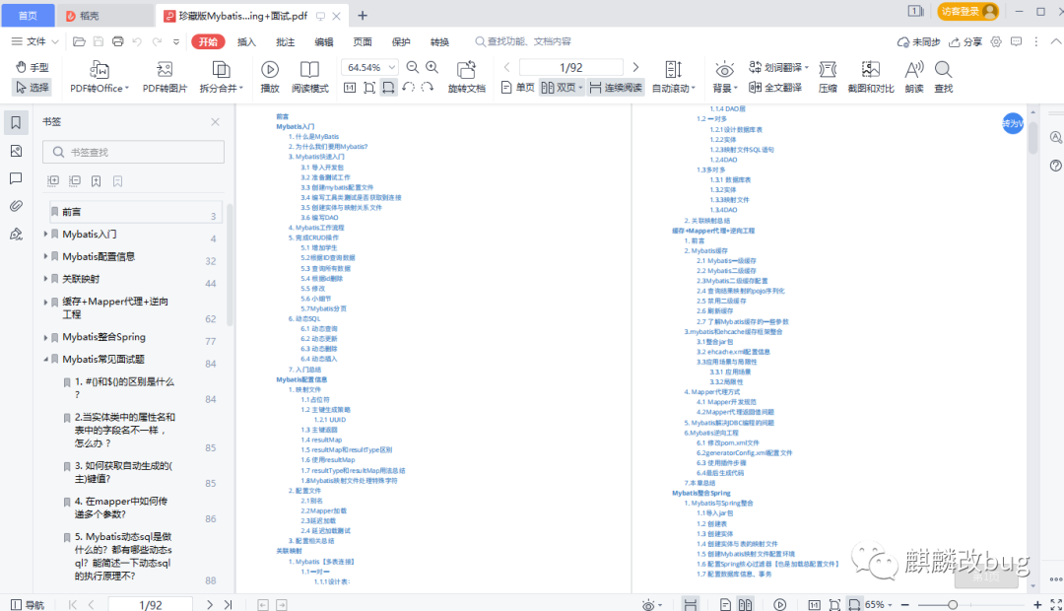
Task: Toggle 连续阅读 continuous reading
Action: pyautogui.click(x=616, y=88)
